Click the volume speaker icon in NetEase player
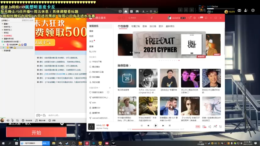Screen dimensions: 260x146 coord(210,127)
